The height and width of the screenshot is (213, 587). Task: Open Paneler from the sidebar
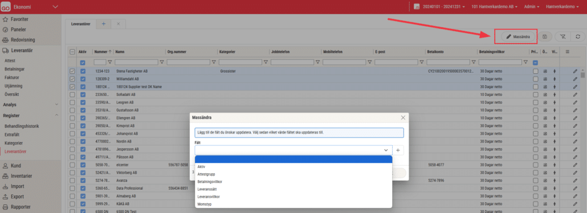18,30
